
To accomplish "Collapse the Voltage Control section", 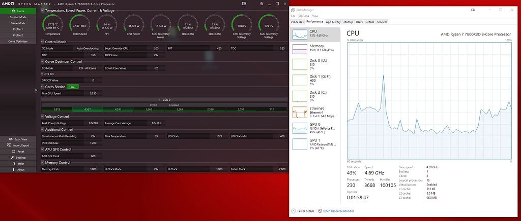I will click(43, 117).
